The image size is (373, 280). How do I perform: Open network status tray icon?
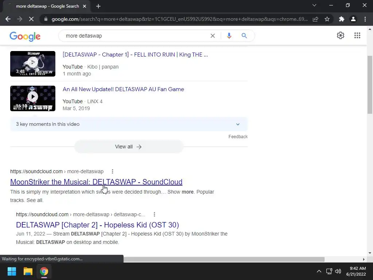pyautogui.click(x=329, y=271)
